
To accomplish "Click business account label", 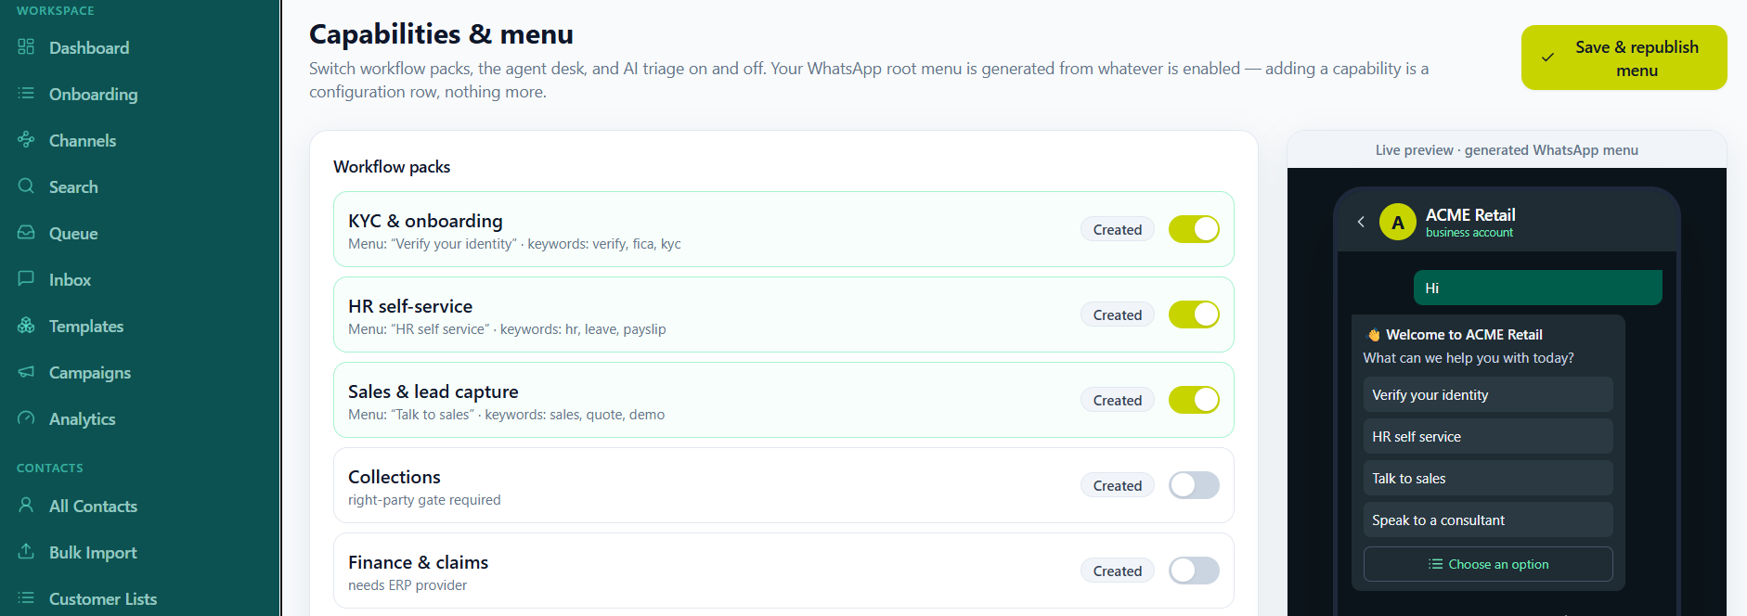I will pos(1469,233).
